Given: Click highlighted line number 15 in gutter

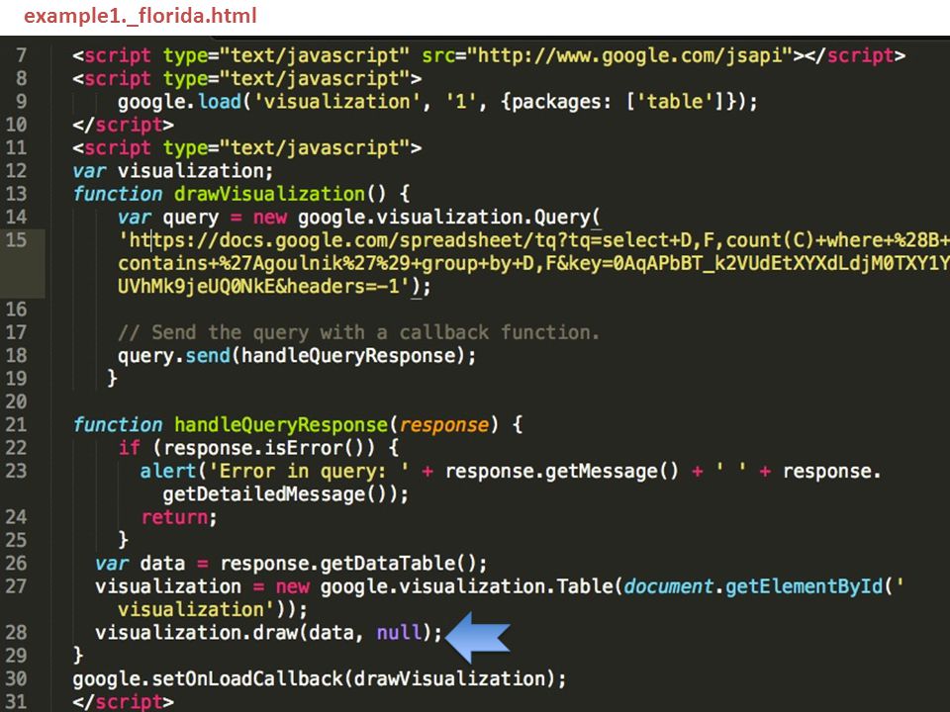Looking at the screenshot, I should 16,239.
